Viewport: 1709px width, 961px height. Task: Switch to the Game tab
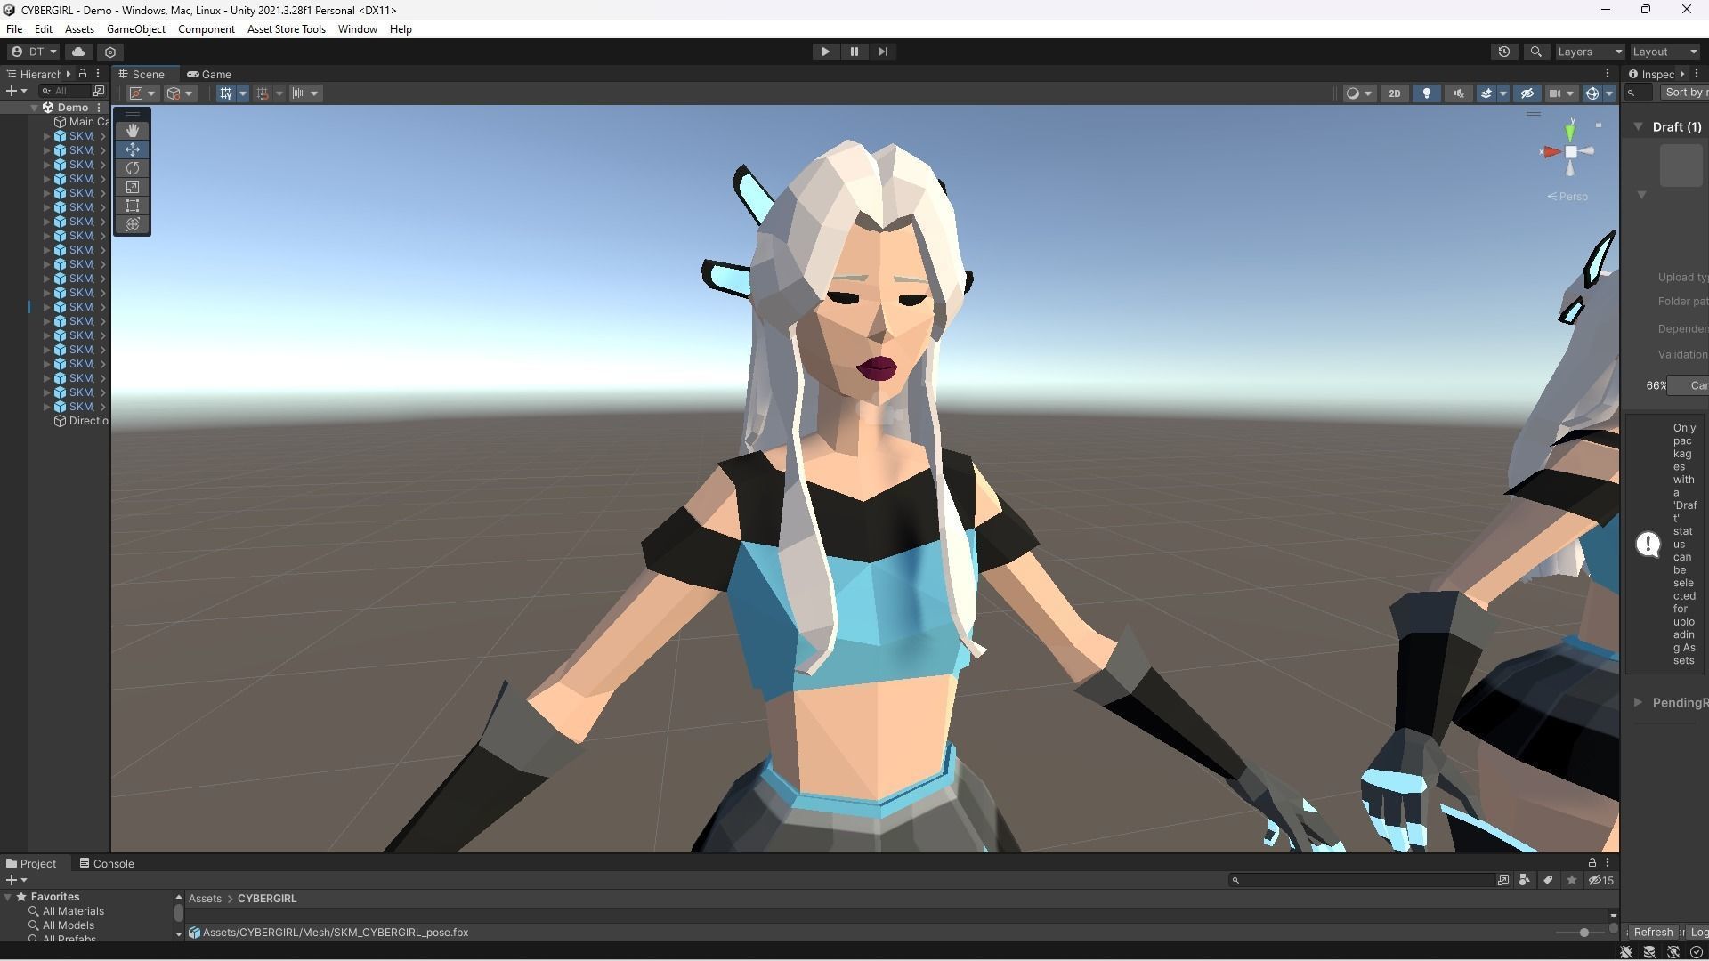point(209,74)
